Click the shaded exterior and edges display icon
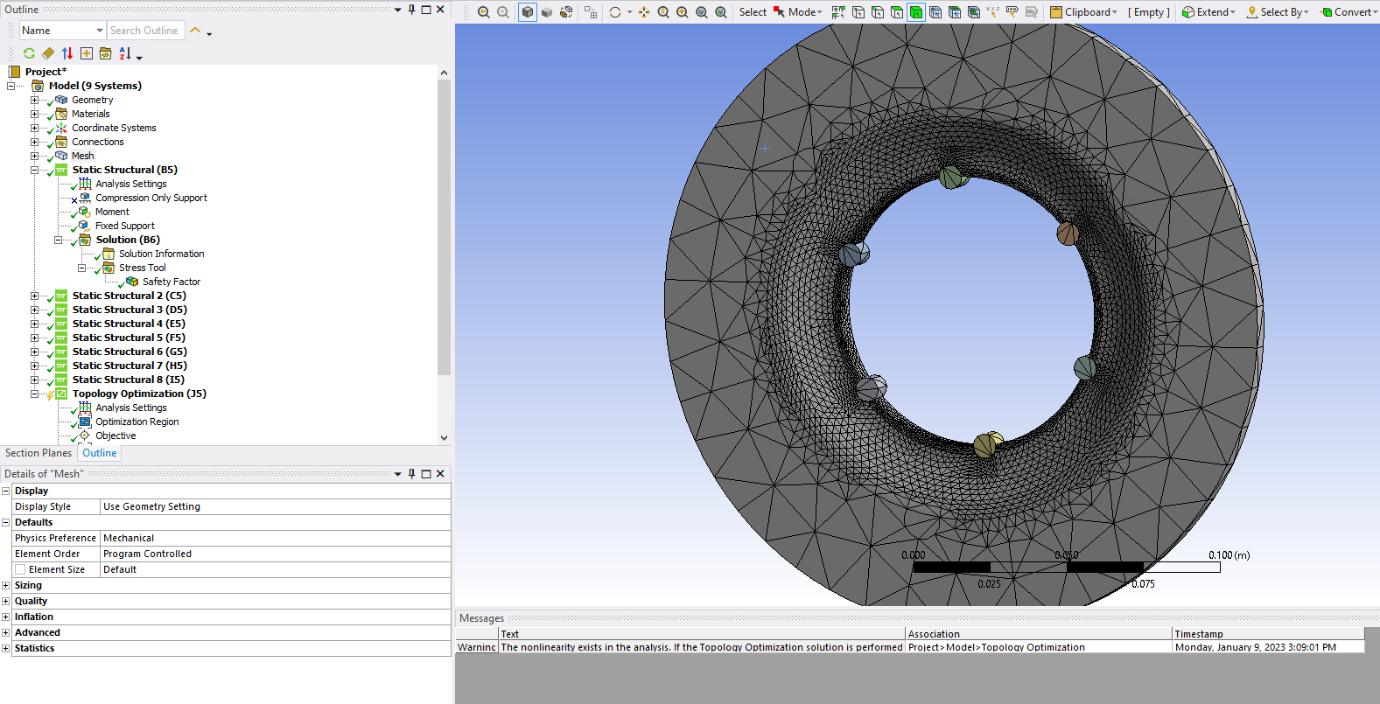 pos(528,12)
